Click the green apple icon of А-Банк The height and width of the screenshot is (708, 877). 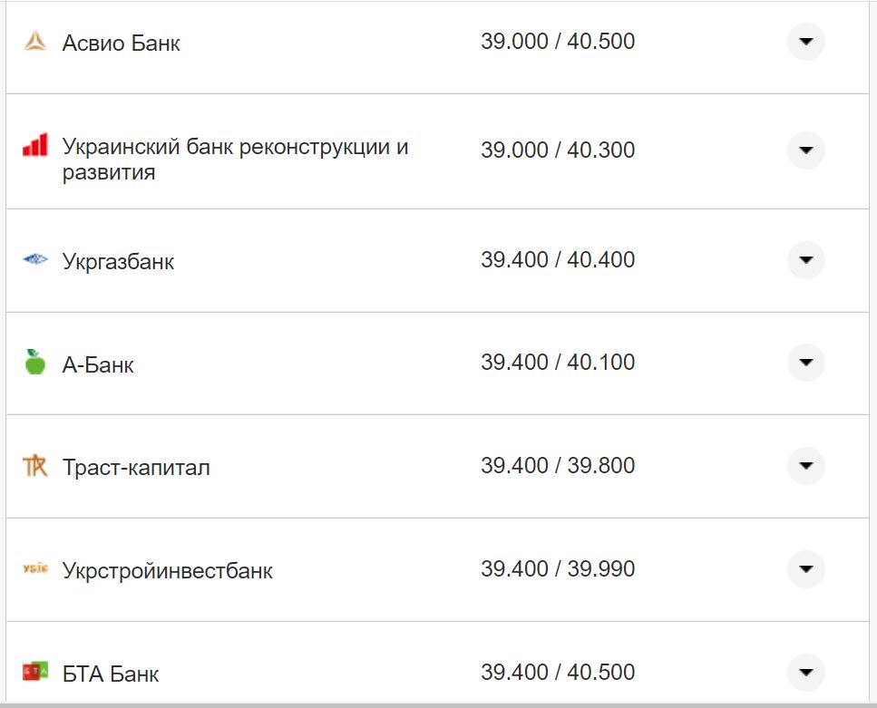click(34, 362)
